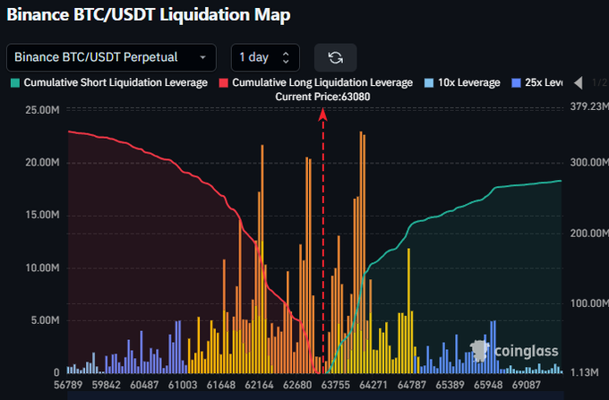The width and height of the screenshot is (609, 400).
Task: Click the 20.00M left axis label
Action: [x=42, y=163]
